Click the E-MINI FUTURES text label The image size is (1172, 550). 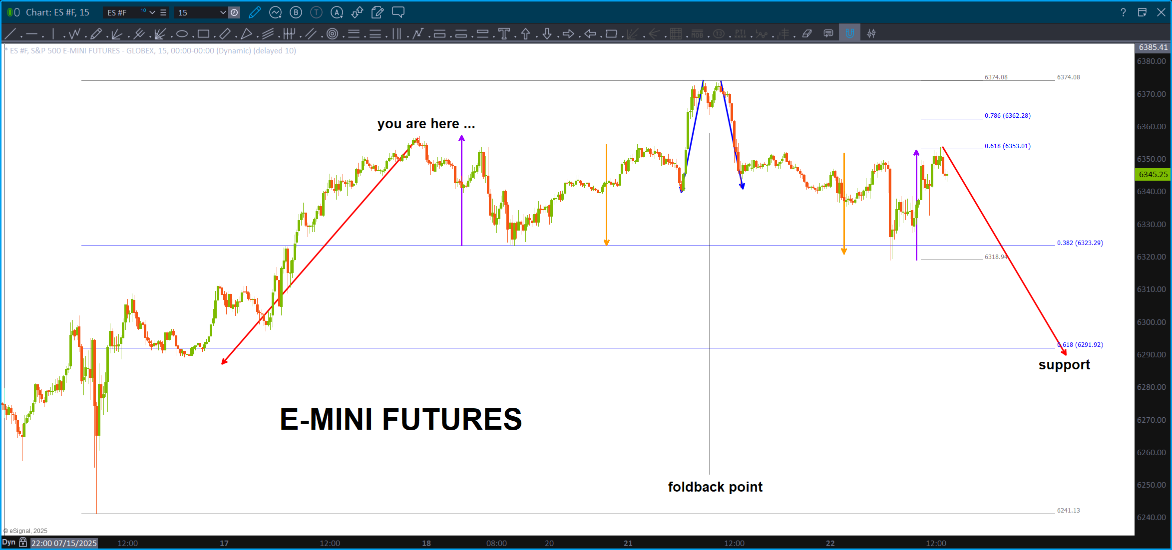pos(401,419)
